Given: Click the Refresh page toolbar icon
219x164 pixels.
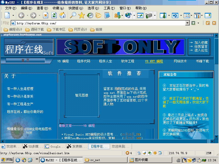Looking at the screenshot, I should pos(54,16).
